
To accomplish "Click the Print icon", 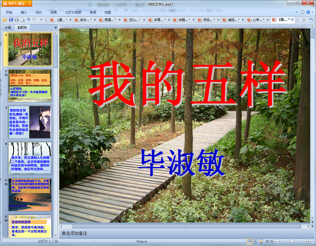I will (x=17, y=20).
